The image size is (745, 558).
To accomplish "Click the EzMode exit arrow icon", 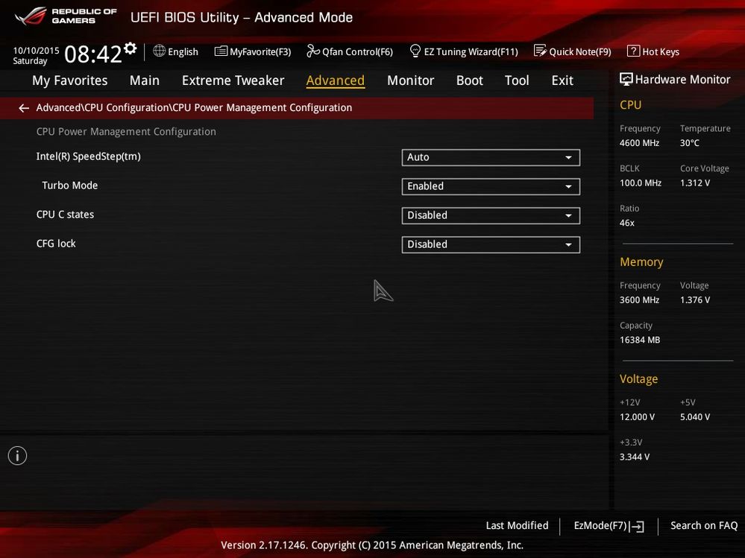I will tap(637, 526).
